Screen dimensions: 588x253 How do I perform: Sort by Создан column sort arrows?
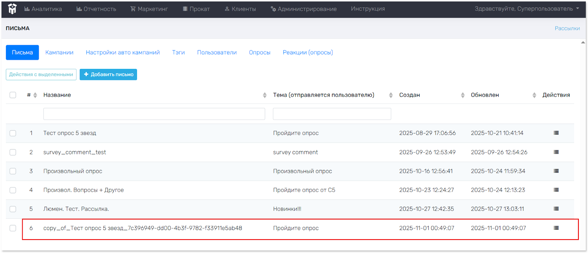point(462,95)
